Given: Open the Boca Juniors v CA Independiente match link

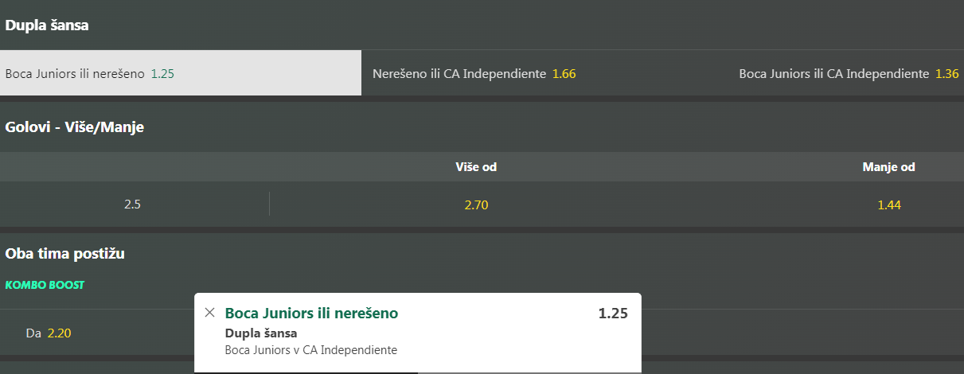Looking at the screenshot, I should tap(311, 349).
